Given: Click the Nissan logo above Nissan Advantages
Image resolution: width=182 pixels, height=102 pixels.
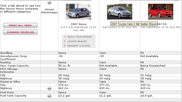Looking at the screenshot, I should [x=49, y=3].
